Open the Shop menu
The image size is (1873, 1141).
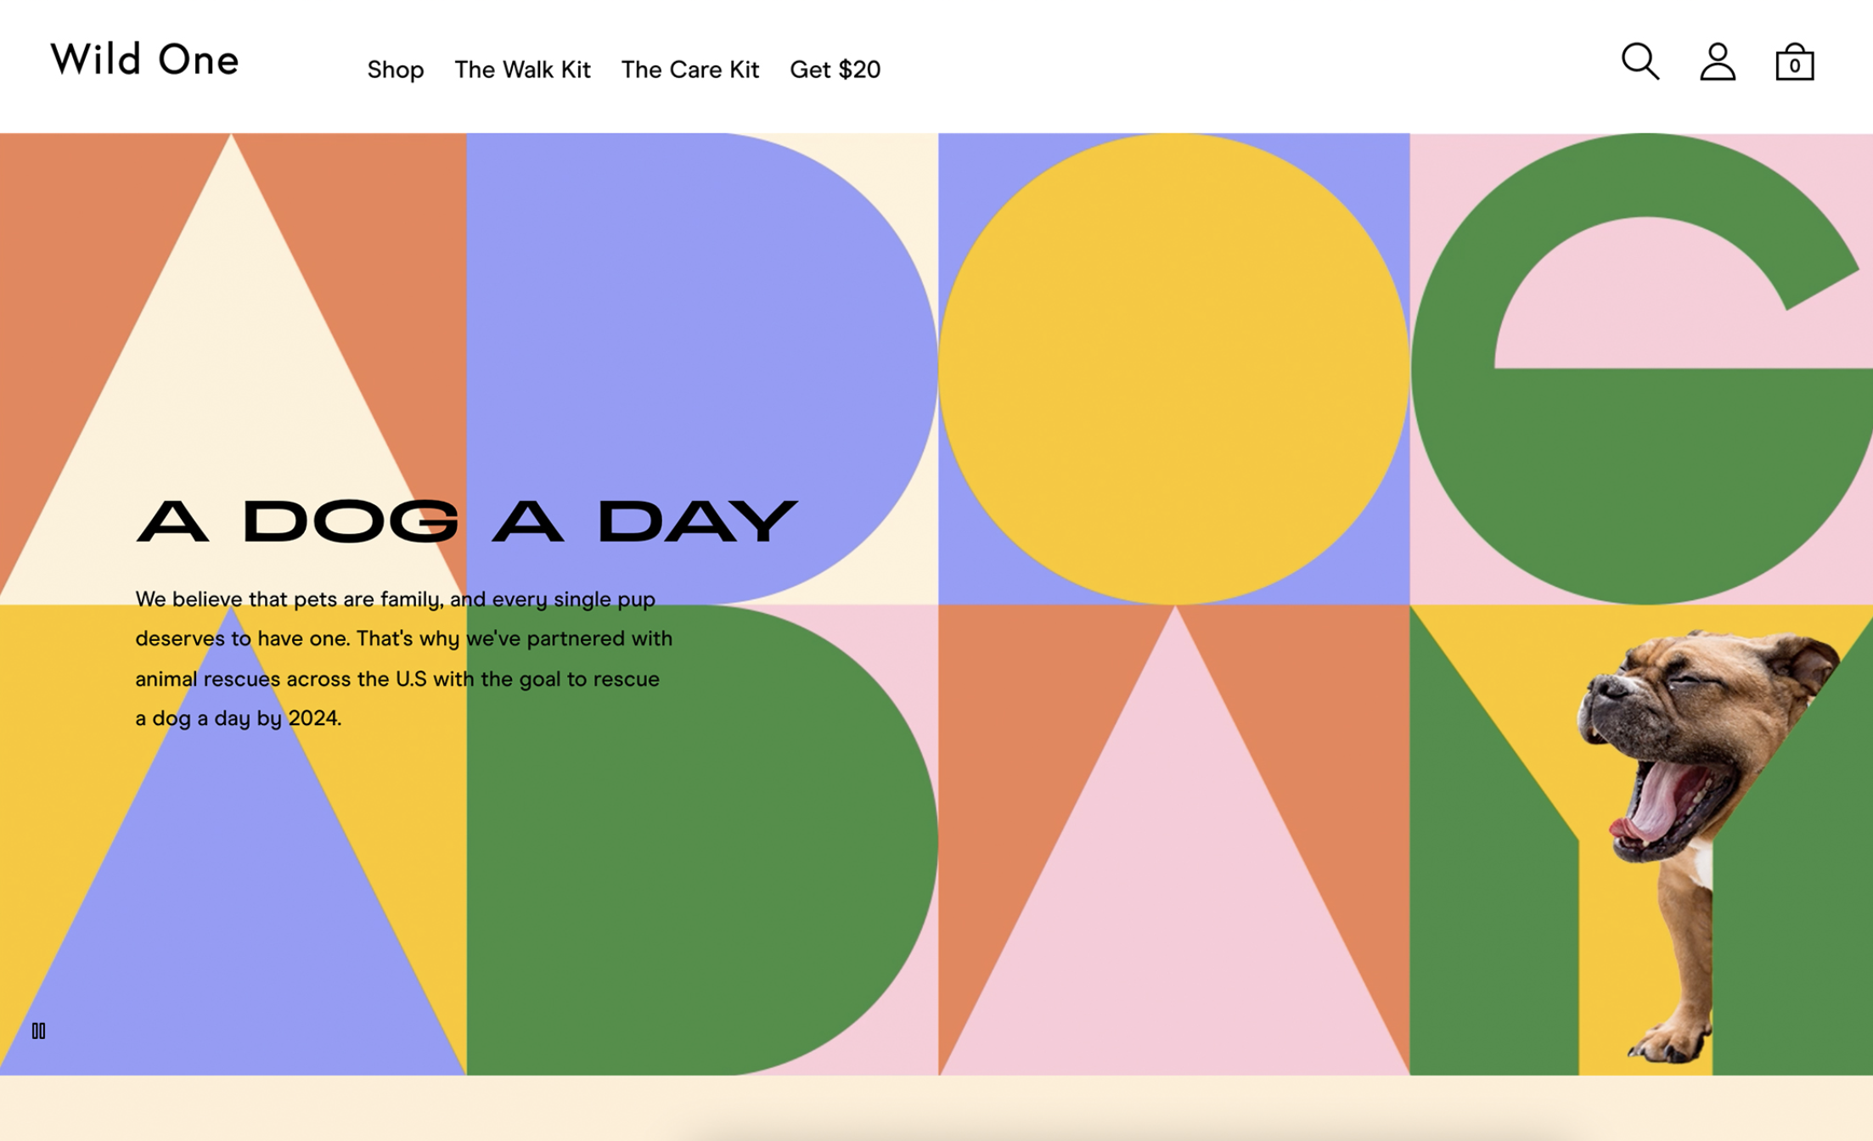pos(395,70)
